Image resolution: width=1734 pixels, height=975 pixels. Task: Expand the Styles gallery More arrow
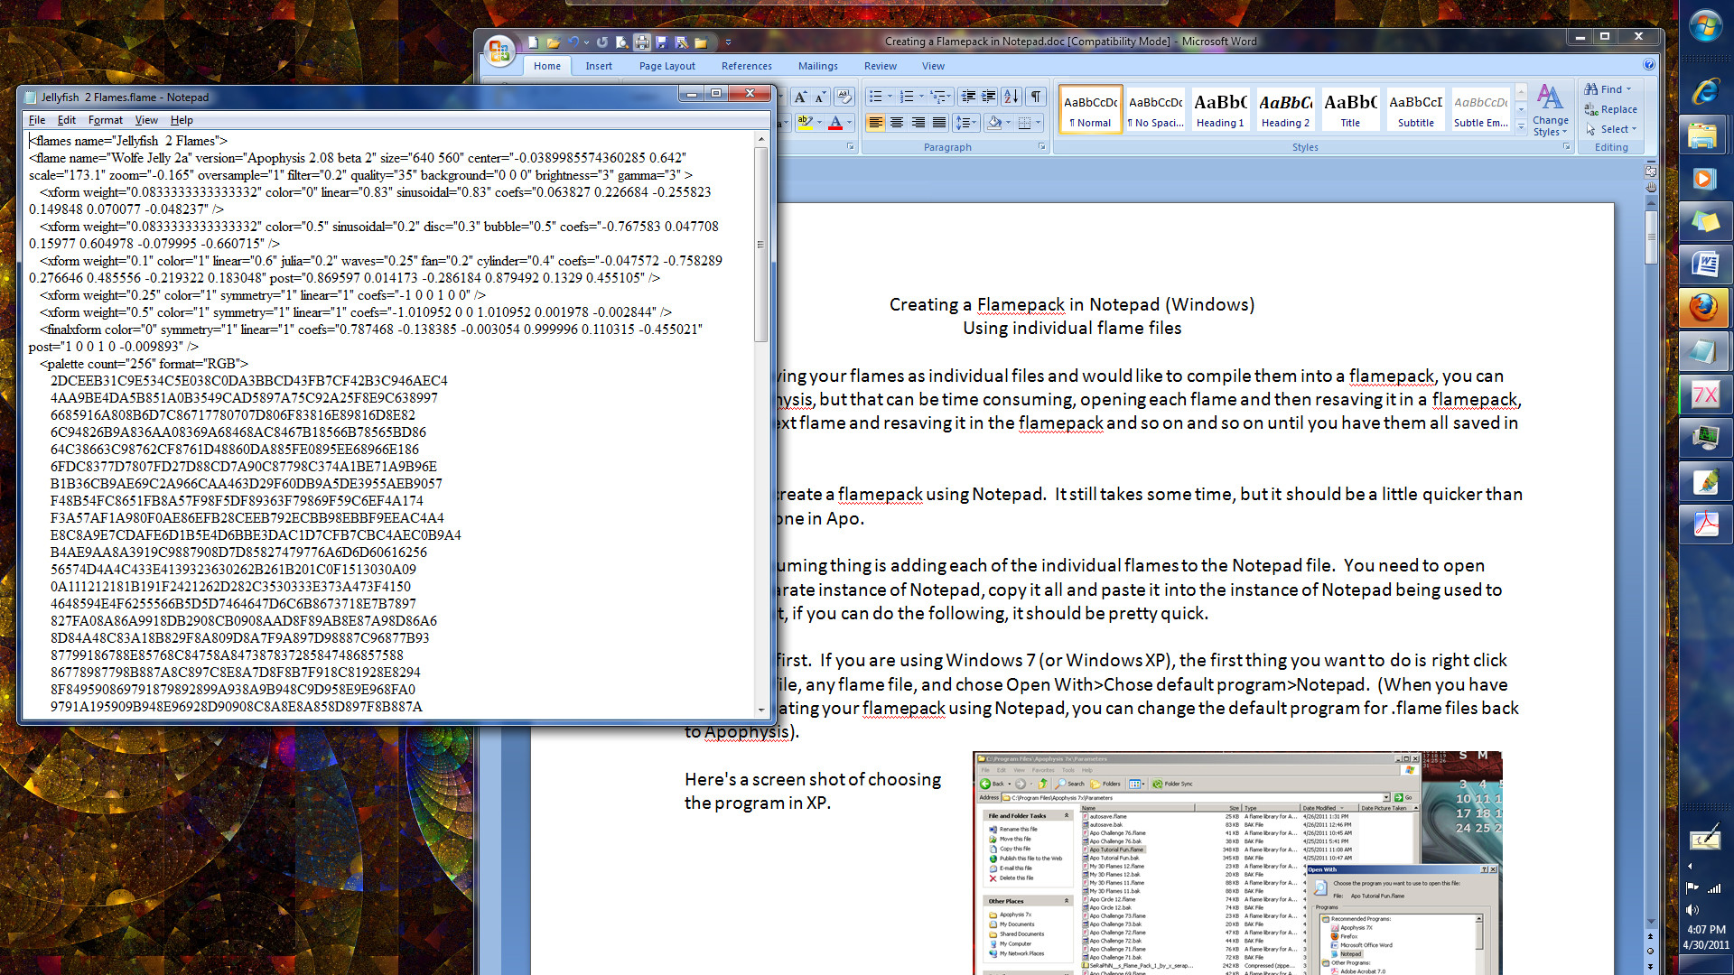click(1521, 128)
